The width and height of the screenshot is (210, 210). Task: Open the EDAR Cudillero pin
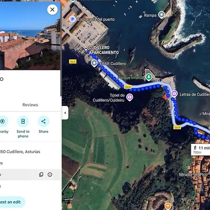pos(94,63)
